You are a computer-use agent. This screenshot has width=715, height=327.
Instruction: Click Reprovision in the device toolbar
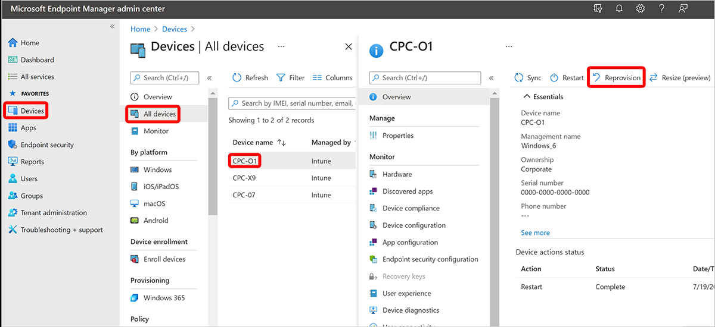[616, 78]
